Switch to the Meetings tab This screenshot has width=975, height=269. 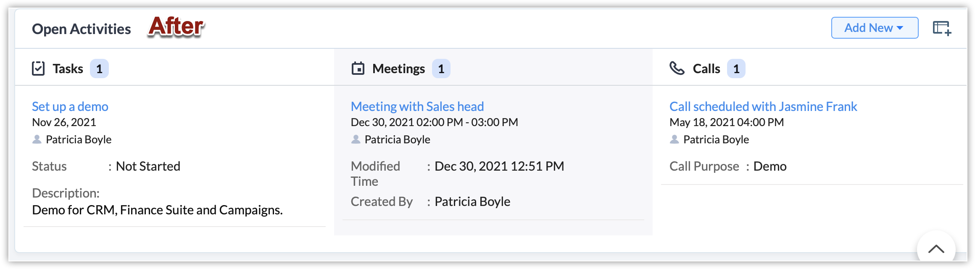tap(398, 69)
